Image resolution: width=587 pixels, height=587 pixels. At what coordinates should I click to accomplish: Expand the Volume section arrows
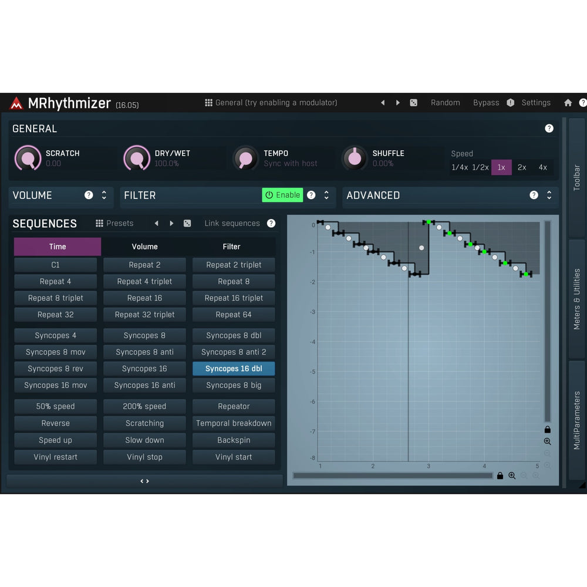click(x=104, y=195)
